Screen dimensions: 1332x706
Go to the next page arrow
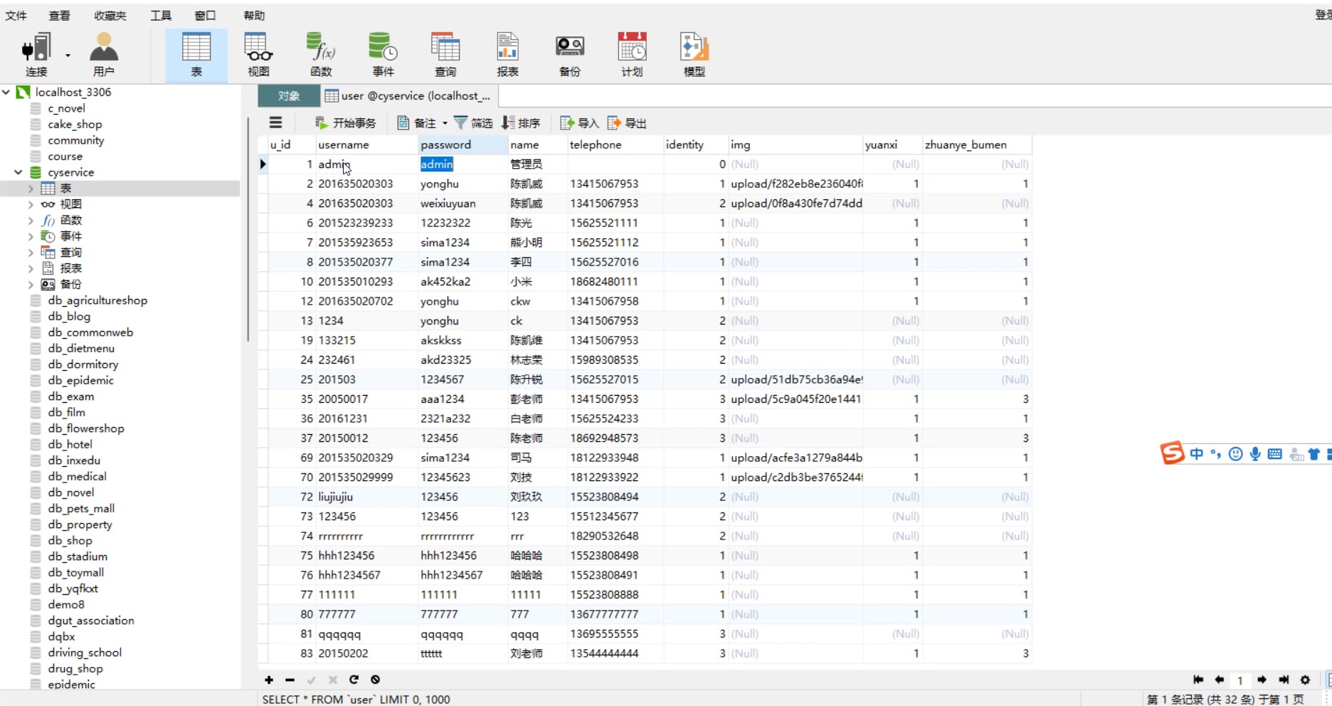(1262, 680)
